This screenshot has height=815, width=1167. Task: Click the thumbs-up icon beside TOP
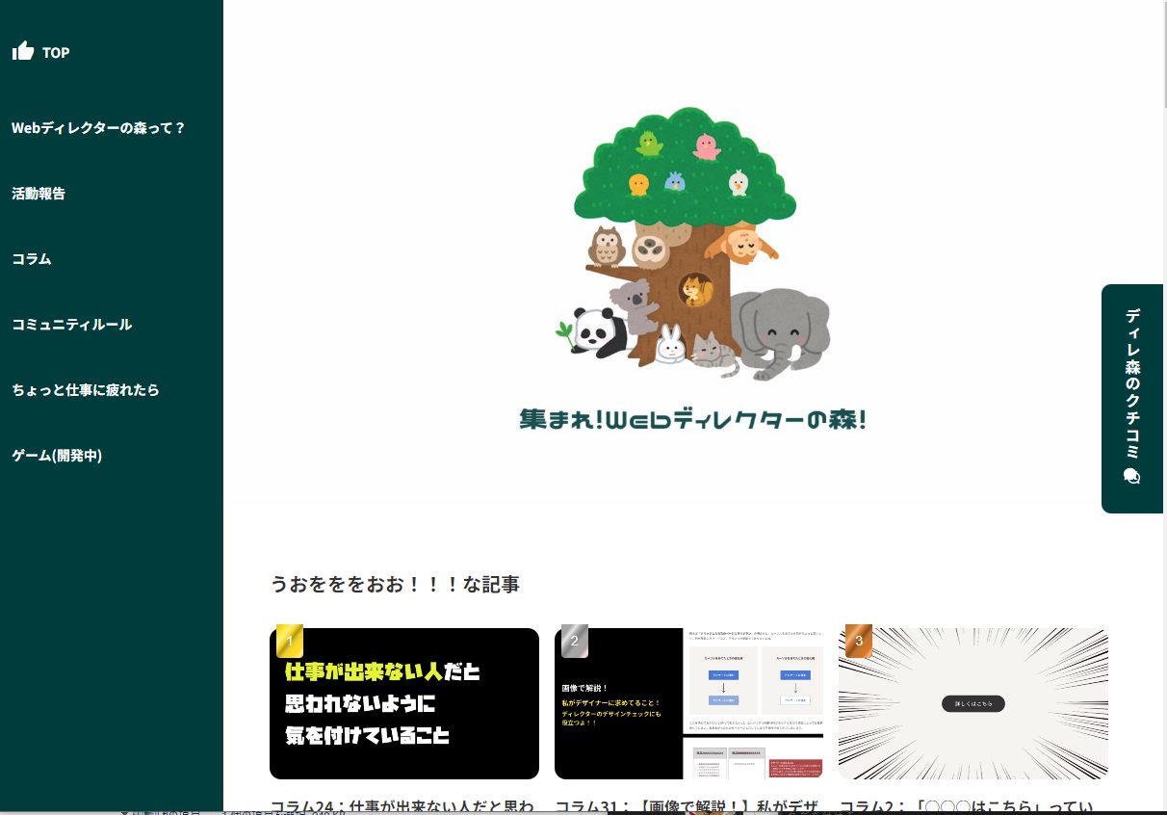click(x=23, y=52)
